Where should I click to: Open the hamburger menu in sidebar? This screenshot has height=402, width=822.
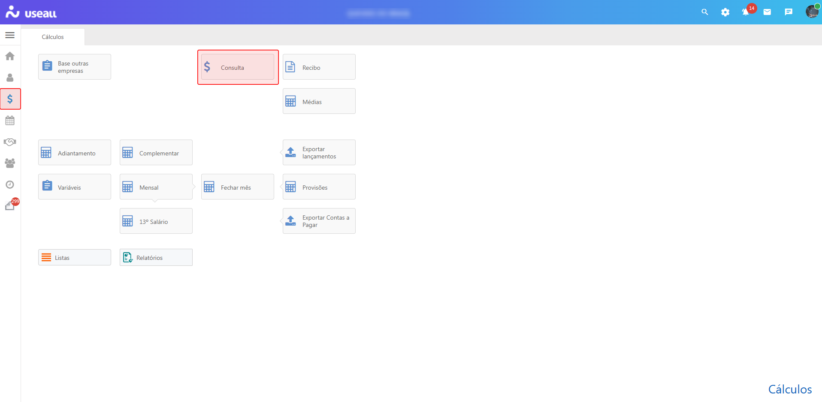10,35
